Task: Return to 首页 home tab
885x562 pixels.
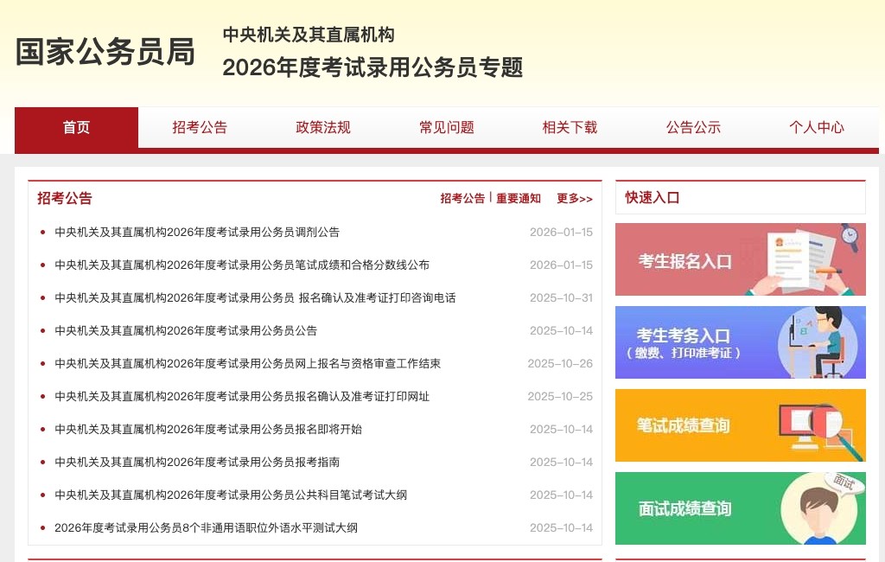Action: click(x=76, y=127)
